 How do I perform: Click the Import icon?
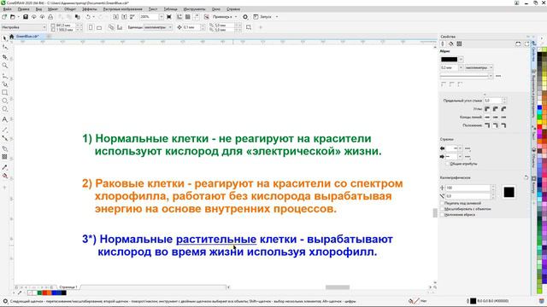(116, 17)
